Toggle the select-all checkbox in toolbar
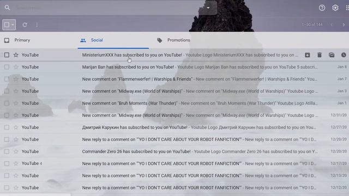This screenshot has height=196, width=349. [x=7, y=24]
